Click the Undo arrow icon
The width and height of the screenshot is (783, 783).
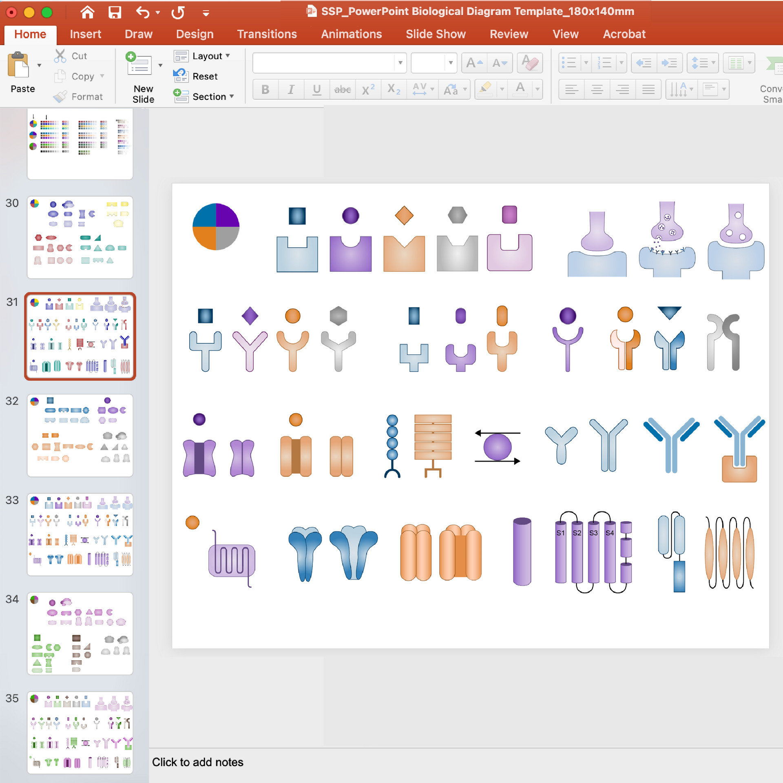point(142,13)
